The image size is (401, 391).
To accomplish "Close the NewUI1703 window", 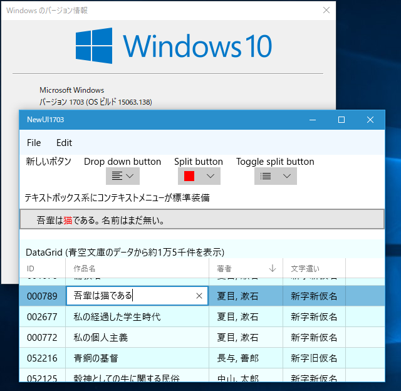I will click(x=370, y=120).
